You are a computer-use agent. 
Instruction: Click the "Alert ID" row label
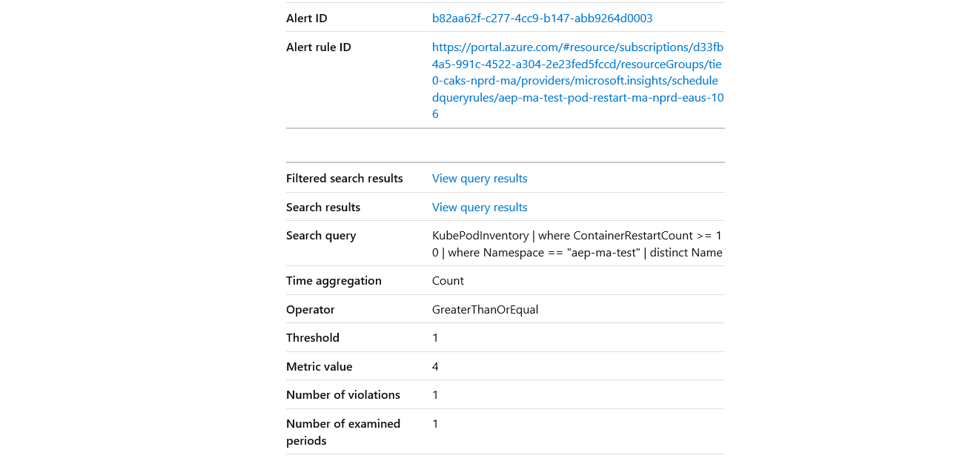pyautogui.click(x=306, y=19)
